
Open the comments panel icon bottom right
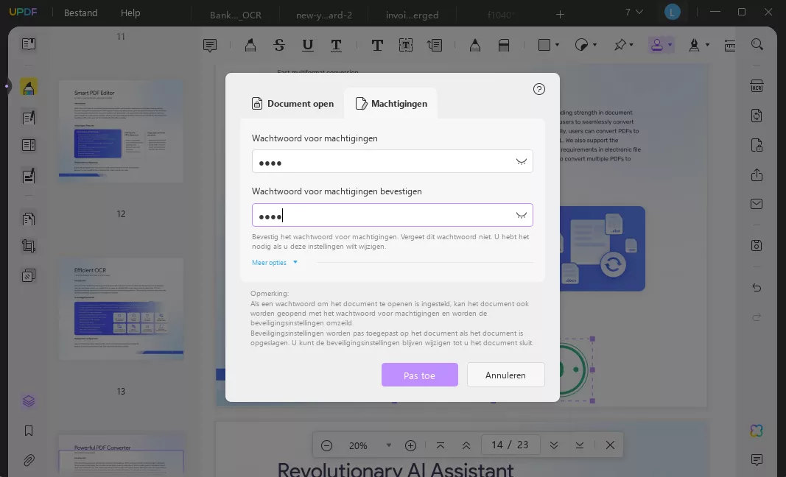[x=757, y=459]
